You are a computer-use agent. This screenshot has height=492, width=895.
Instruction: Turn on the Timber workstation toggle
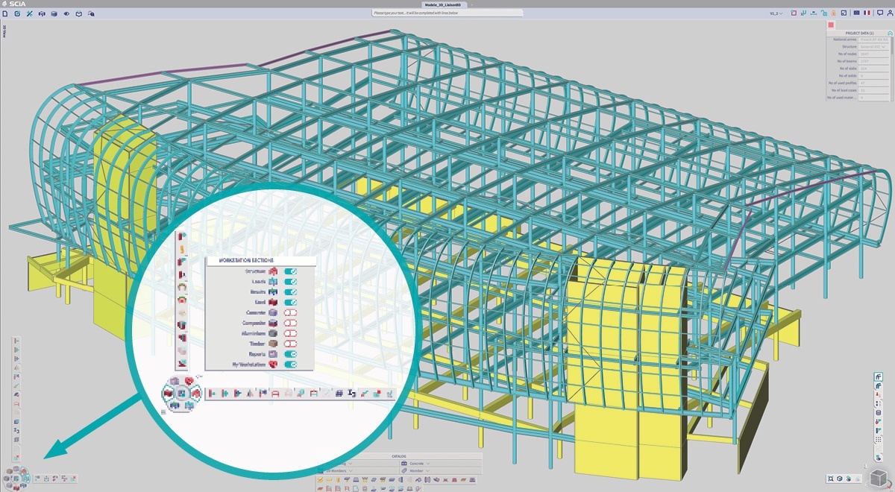(x=290, y=344)
